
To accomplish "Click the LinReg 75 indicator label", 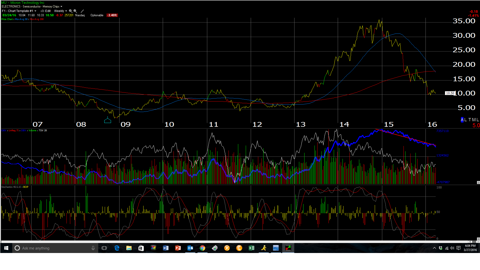I will 14,130.
